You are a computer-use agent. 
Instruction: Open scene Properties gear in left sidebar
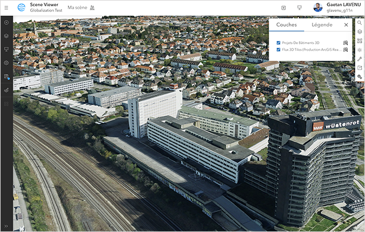6,63
